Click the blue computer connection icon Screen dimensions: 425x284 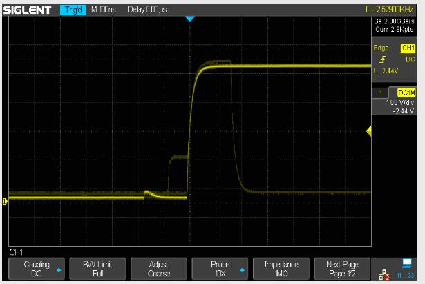click(x=407, y=263)
